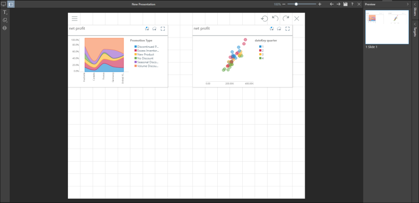Go to next slide with right arrow
Image resolution: width=419 pixels, height=203 pixels.
point(339,4)
